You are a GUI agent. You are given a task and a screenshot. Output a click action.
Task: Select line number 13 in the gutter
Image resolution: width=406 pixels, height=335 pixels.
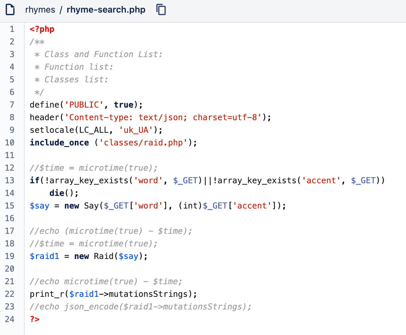pyautogui.click(x=10, y=181)
